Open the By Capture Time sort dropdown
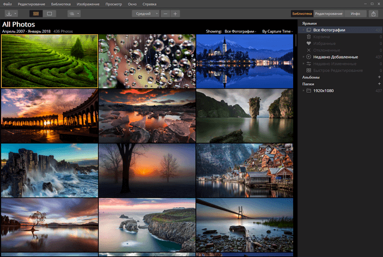 (x=278, y=30)
